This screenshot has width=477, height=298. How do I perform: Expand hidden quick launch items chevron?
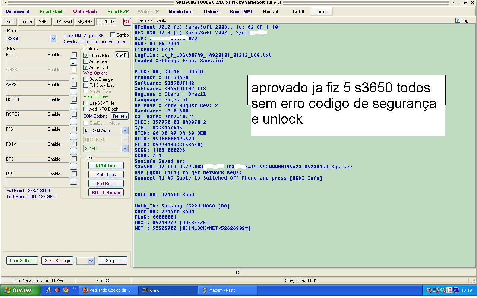[x=74, y=288]
